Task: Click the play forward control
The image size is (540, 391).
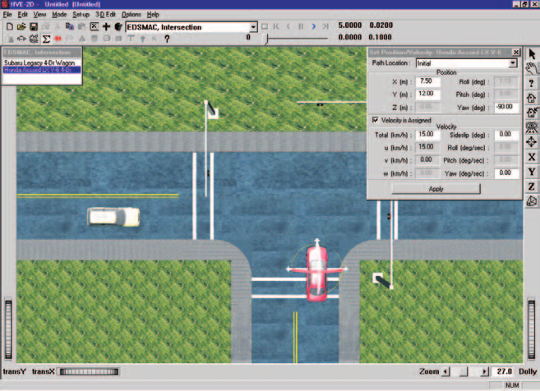Action: (x=313, y=26)
